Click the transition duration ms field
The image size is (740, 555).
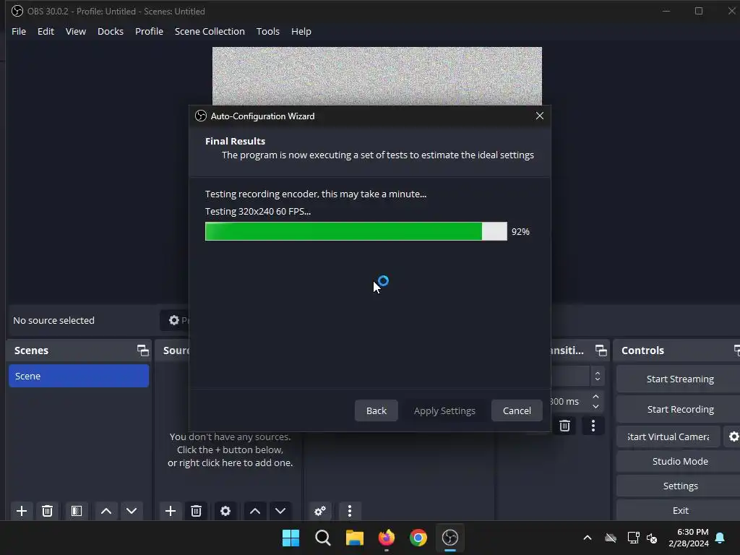click(569, 402)
